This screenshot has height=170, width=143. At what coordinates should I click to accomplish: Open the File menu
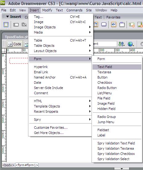[x=4, y=10]
